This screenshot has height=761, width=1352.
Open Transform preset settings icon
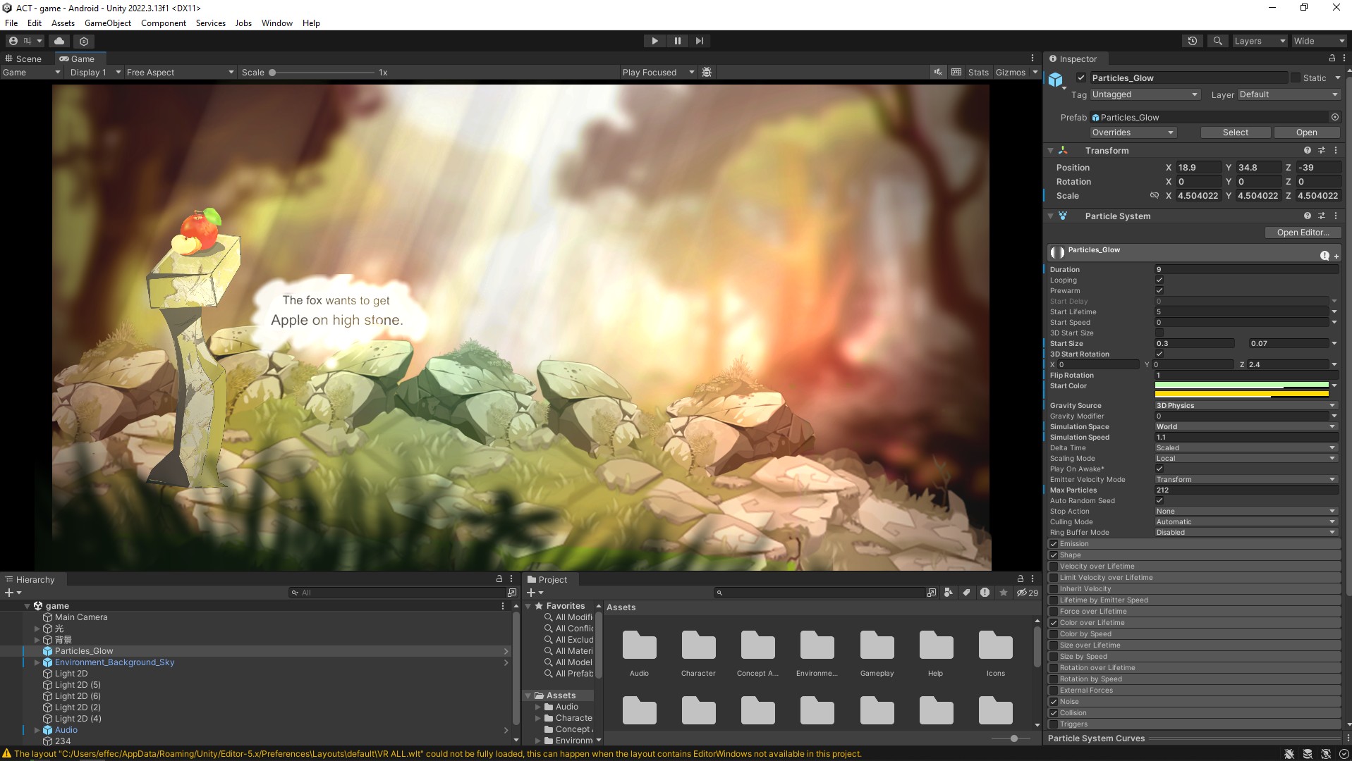coord(1321,150)
